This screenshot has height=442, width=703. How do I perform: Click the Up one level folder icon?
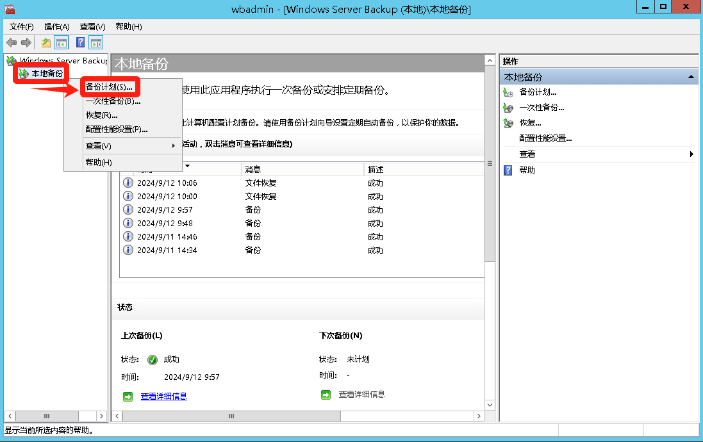point(46,43)
